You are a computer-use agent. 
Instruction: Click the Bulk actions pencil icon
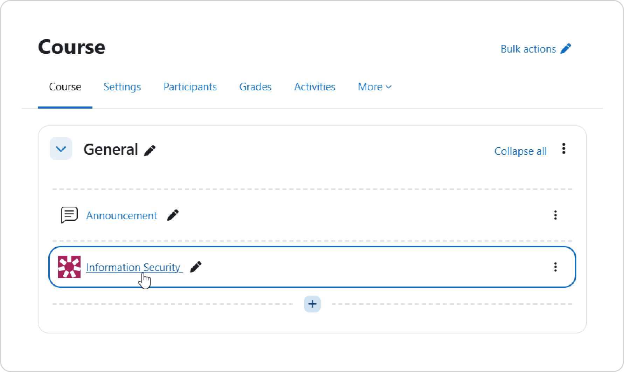tap(566, 49)
